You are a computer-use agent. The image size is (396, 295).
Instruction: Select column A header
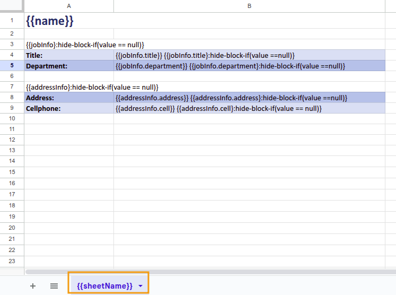tap(68, 6)
